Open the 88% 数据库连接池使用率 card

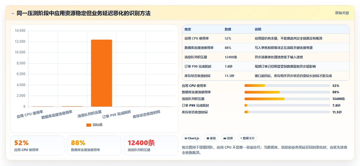click(94, 145)
